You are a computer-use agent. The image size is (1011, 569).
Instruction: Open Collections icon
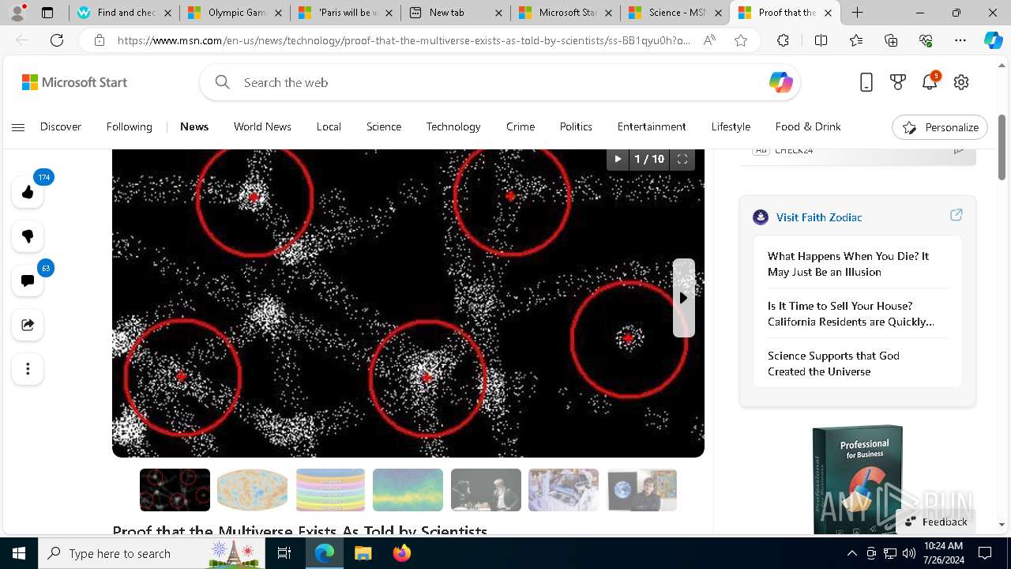pyautogui.click(x=891, y=40)
